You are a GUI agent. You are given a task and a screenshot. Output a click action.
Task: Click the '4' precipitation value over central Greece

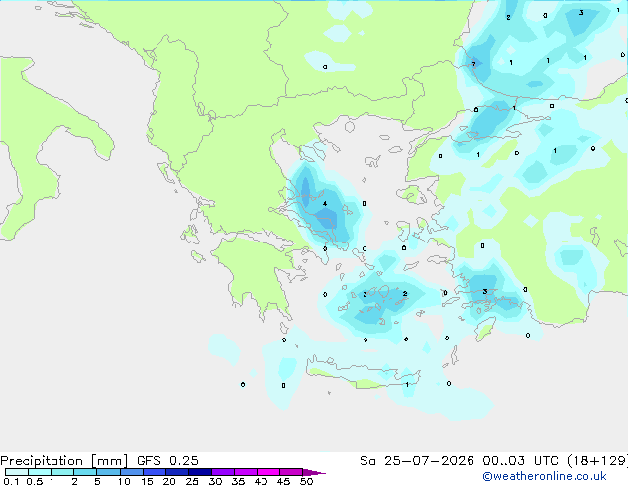pyautogui.click(x=325, y=204)
